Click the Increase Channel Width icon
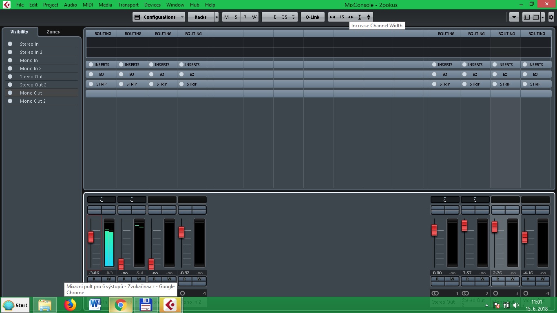 point(351,17)
